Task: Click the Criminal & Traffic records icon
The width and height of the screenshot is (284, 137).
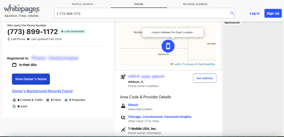Action: click(14, 100)
